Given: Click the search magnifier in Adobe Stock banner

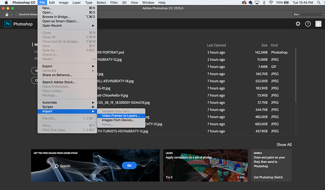Looking at the screenshot, I should click(56, 166).
